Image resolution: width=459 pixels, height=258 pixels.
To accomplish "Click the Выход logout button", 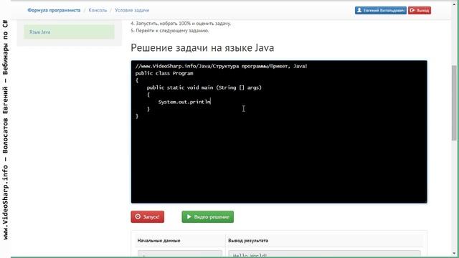I will (x=420, y=11).
